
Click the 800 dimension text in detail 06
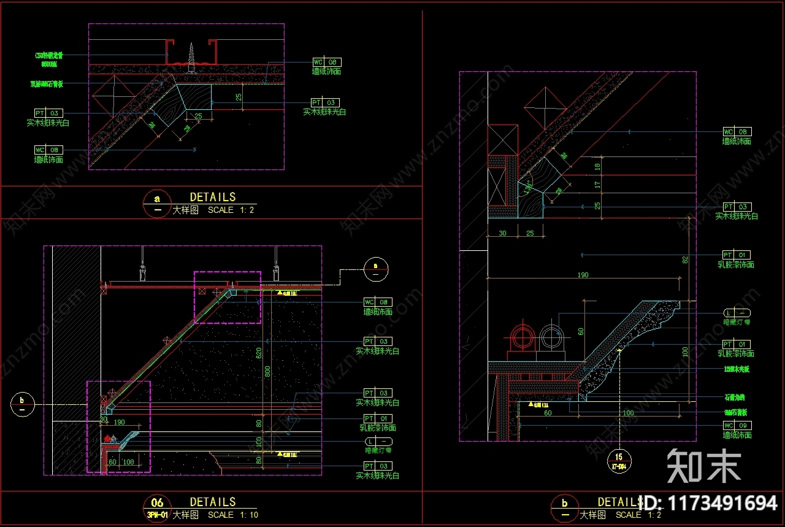[x=267, y=372]
